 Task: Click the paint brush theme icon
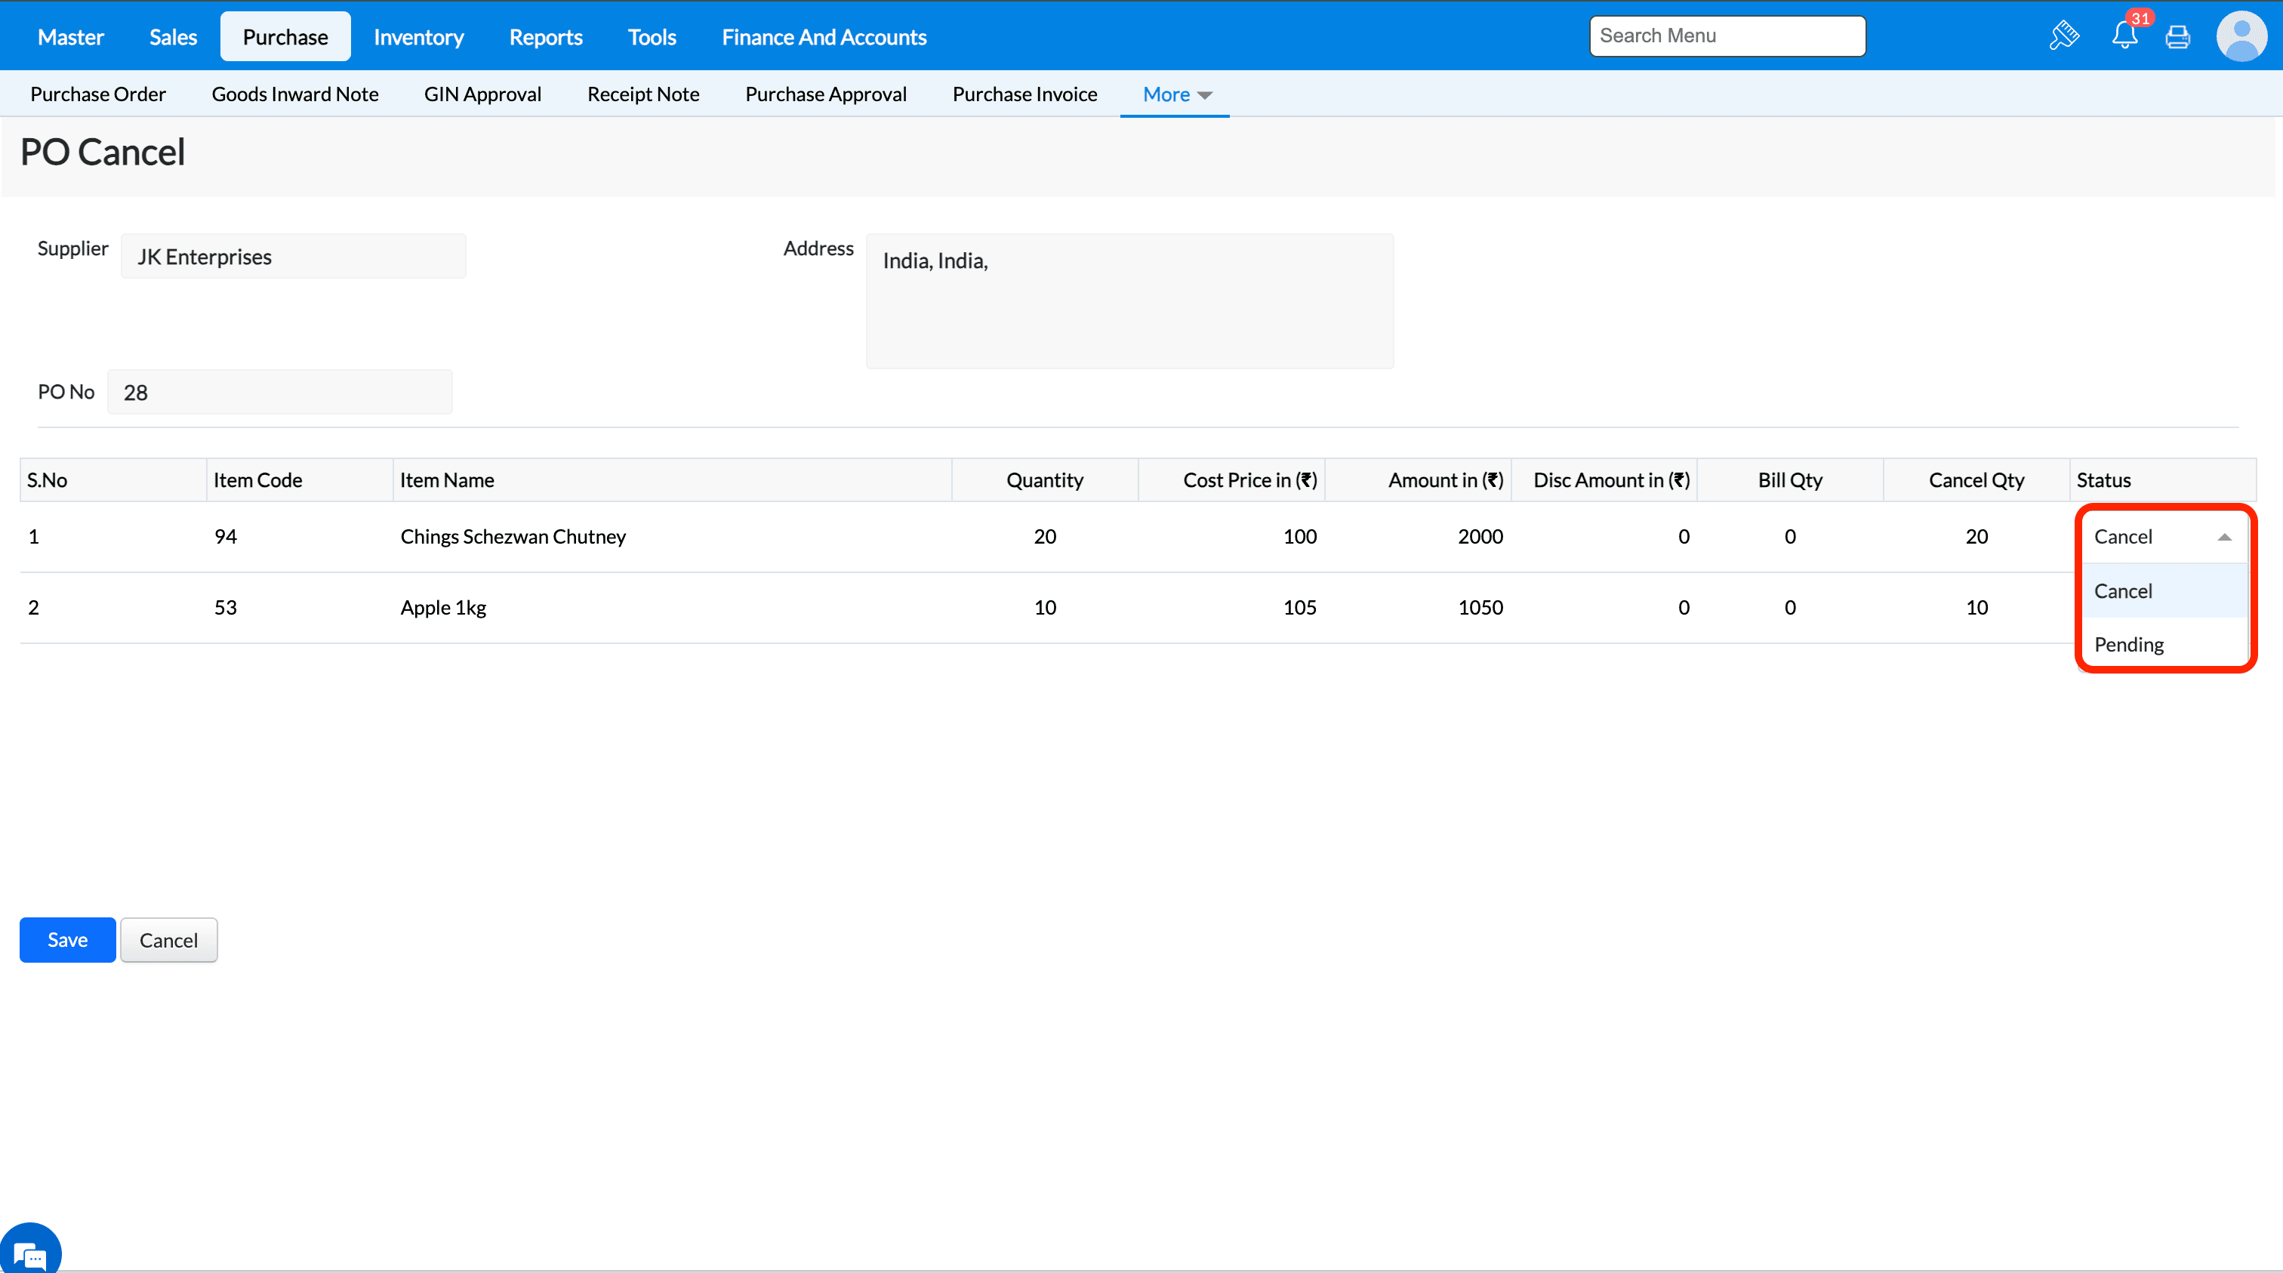click(x=2063, y=36)
